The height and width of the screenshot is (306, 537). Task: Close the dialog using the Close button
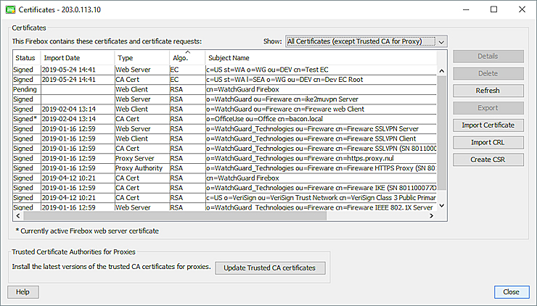(x=511, y=291)
